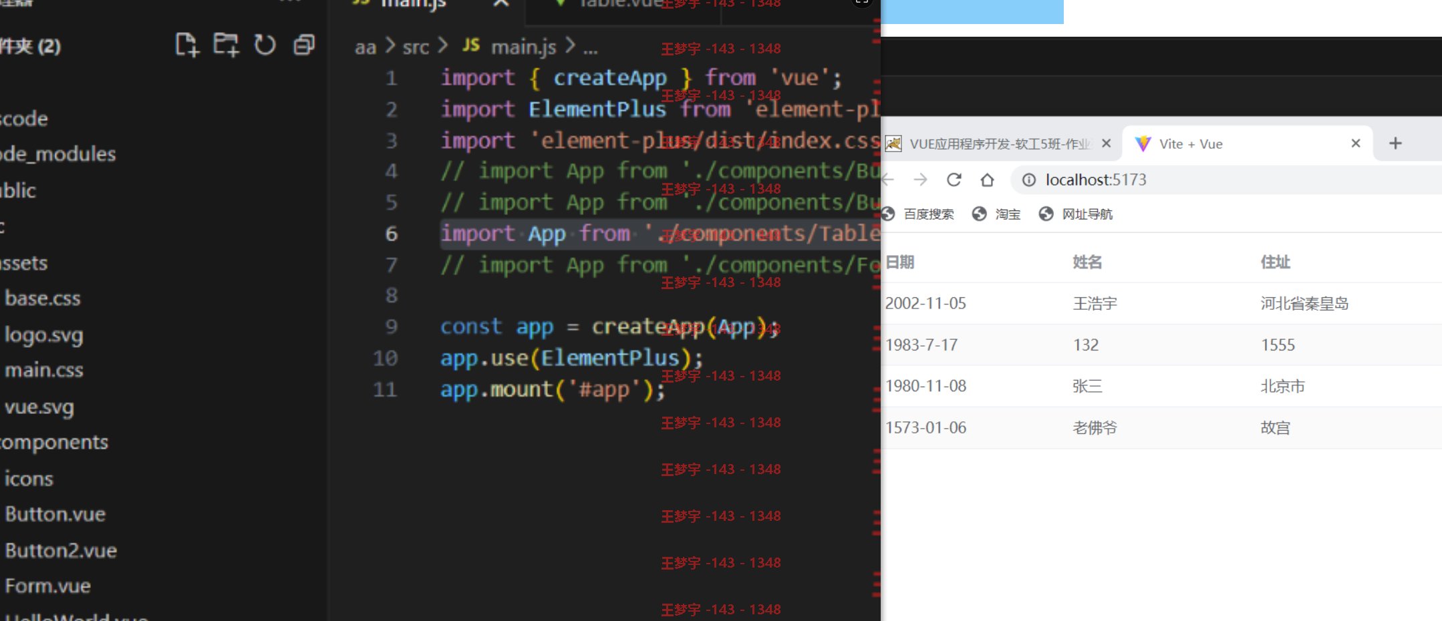Click the 老佛爷 name cell

(1095, 428)
